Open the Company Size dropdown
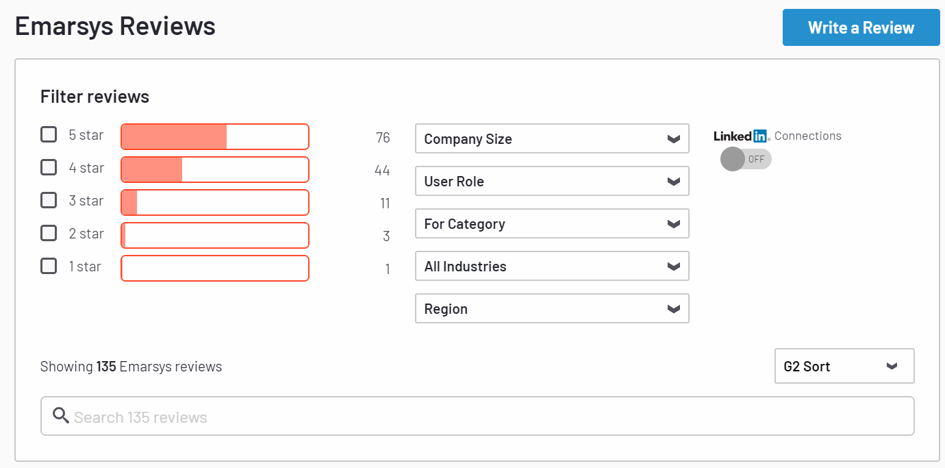Viewport: 945px width, 468px height. pyautogui.click(x=552, y=138)
